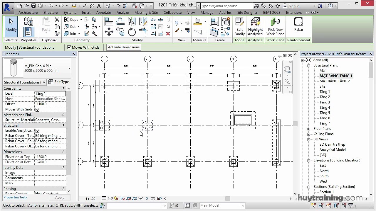Select the Rotate tool

pos(132,32)
